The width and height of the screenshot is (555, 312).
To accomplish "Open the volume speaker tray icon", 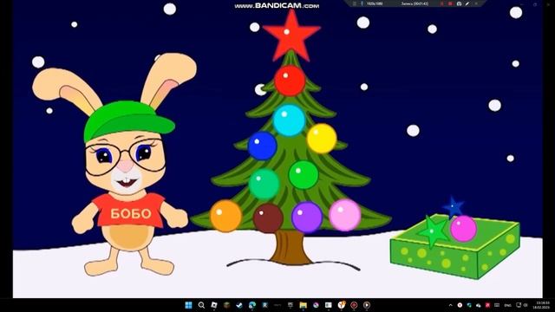I will [x=526, y=305].
